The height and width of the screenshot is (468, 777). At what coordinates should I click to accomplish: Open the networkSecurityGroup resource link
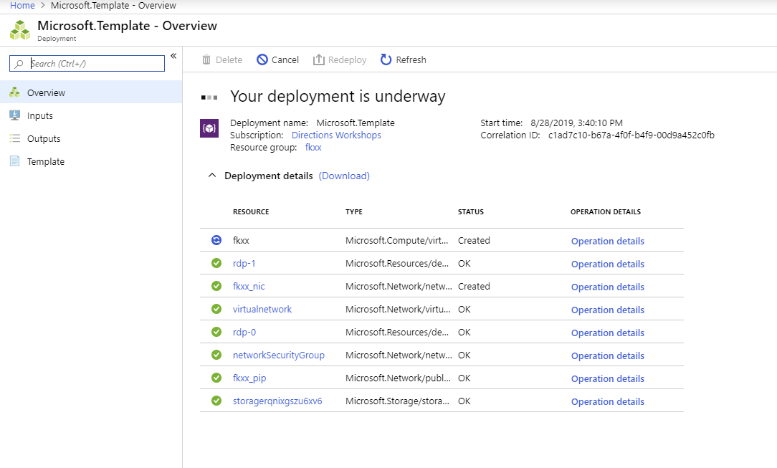coord(279,355)
